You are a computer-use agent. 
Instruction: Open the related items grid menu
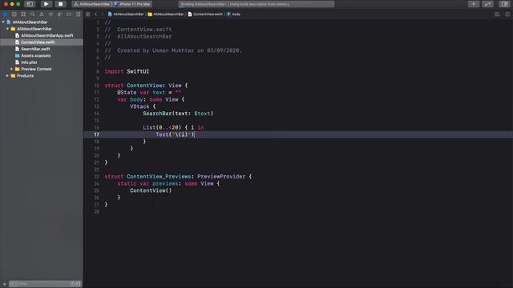pos(87,14)
